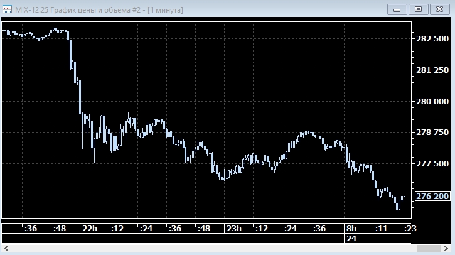Viewport: 455px width, 255px height.
Task: Close the MIX-12.25 chart window
Action: coord(439,9)
